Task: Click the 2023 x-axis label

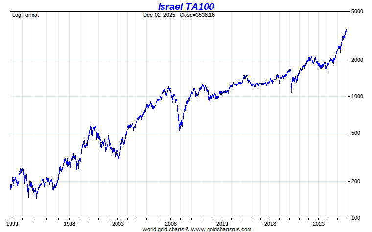Action: tap(318, 224)
